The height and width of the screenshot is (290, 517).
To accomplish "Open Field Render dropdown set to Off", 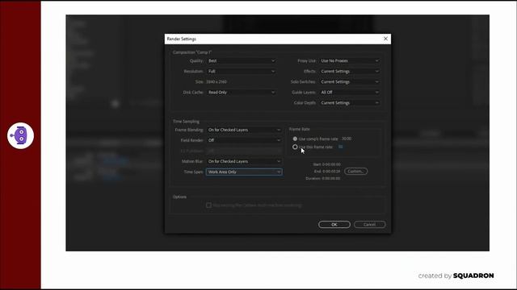I will coord(244,140).
